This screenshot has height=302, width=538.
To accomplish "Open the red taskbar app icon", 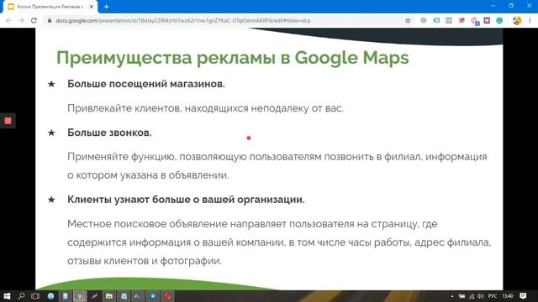I will coord(168,296).
